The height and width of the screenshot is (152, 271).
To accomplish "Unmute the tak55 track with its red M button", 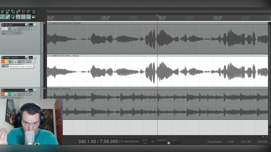I will pos(3,62).
